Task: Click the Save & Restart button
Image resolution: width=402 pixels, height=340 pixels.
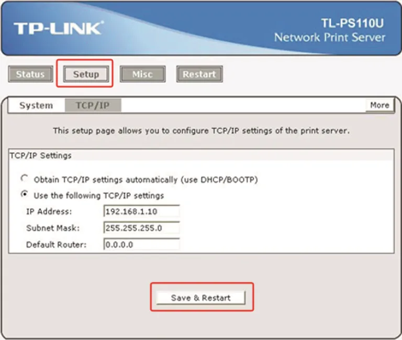Action: coord(201,298)
